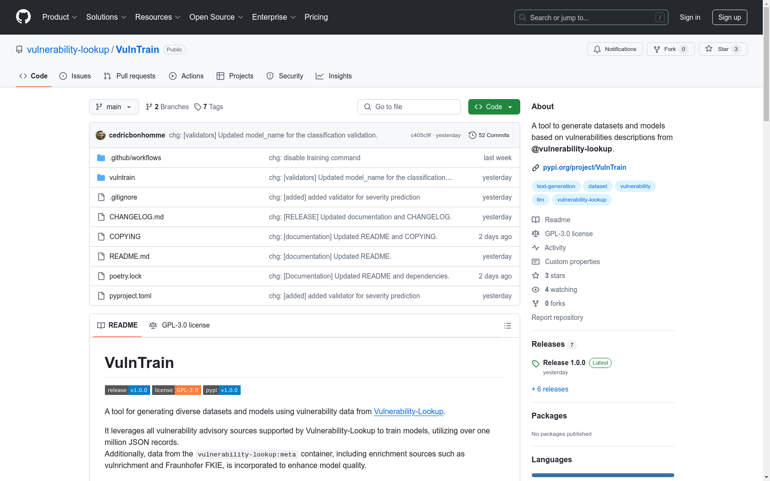This screenshot has width=770, height=481.
Task: Switch to the Issues tab
Action: (75, 76)
